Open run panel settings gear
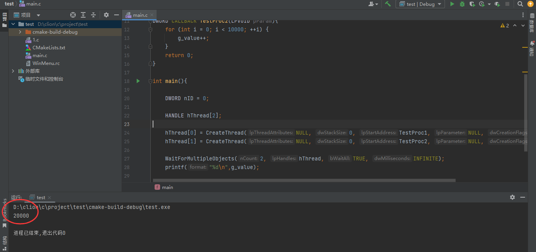The height and width of the screenshot is (252, 536). pos(512,197)
